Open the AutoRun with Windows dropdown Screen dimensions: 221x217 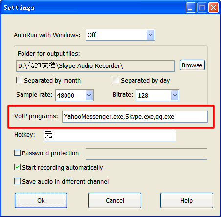point(120,35)
